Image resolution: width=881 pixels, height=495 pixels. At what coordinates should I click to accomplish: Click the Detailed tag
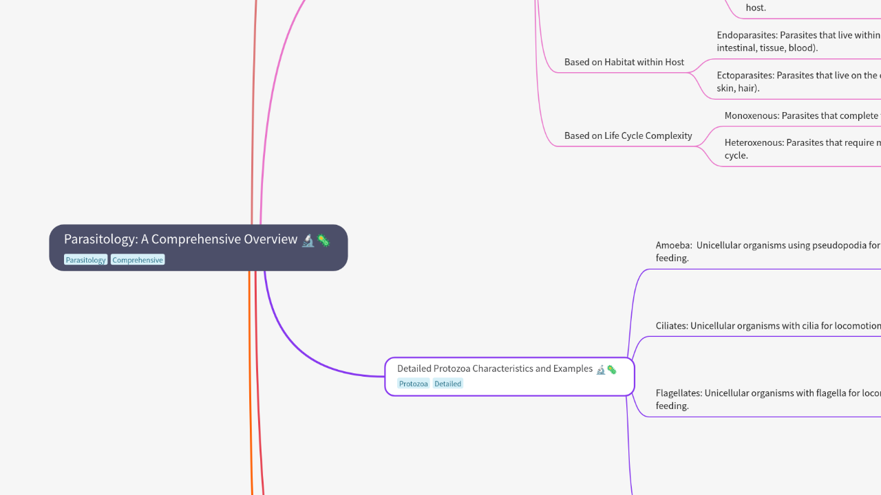point(447,384)
